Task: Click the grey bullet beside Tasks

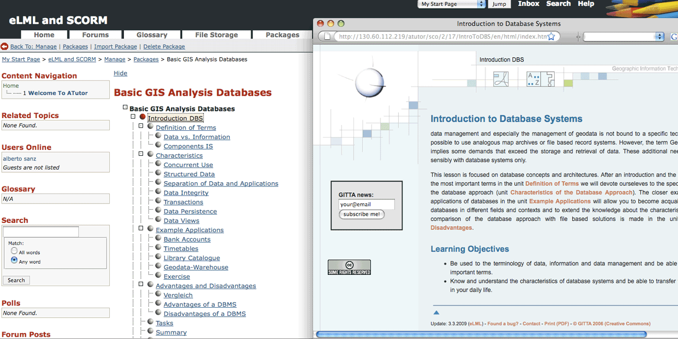Action: click(150, 322)
